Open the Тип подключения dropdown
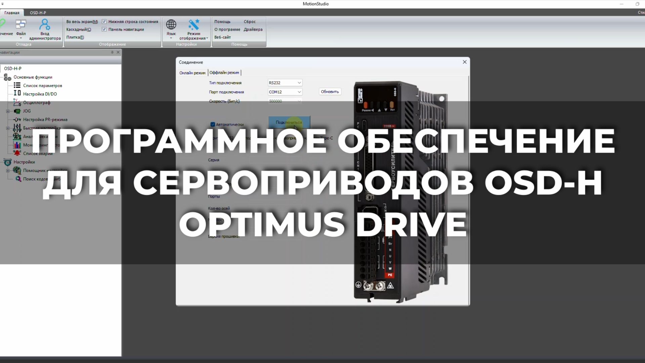 [285, 83]
